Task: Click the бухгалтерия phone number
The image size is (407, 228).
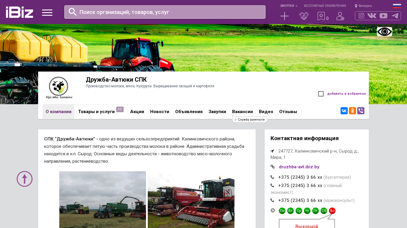Action: click(x=300, y=177)
